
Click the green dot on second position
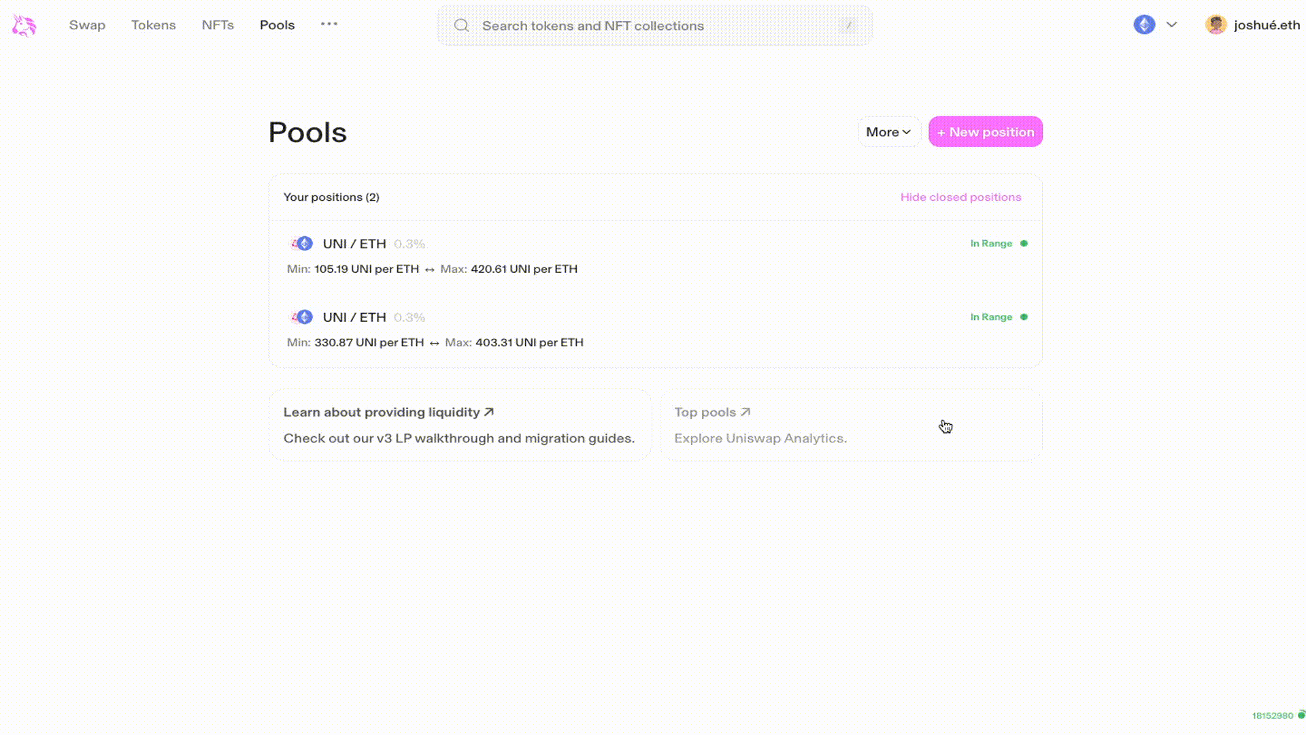[1024, 317]
